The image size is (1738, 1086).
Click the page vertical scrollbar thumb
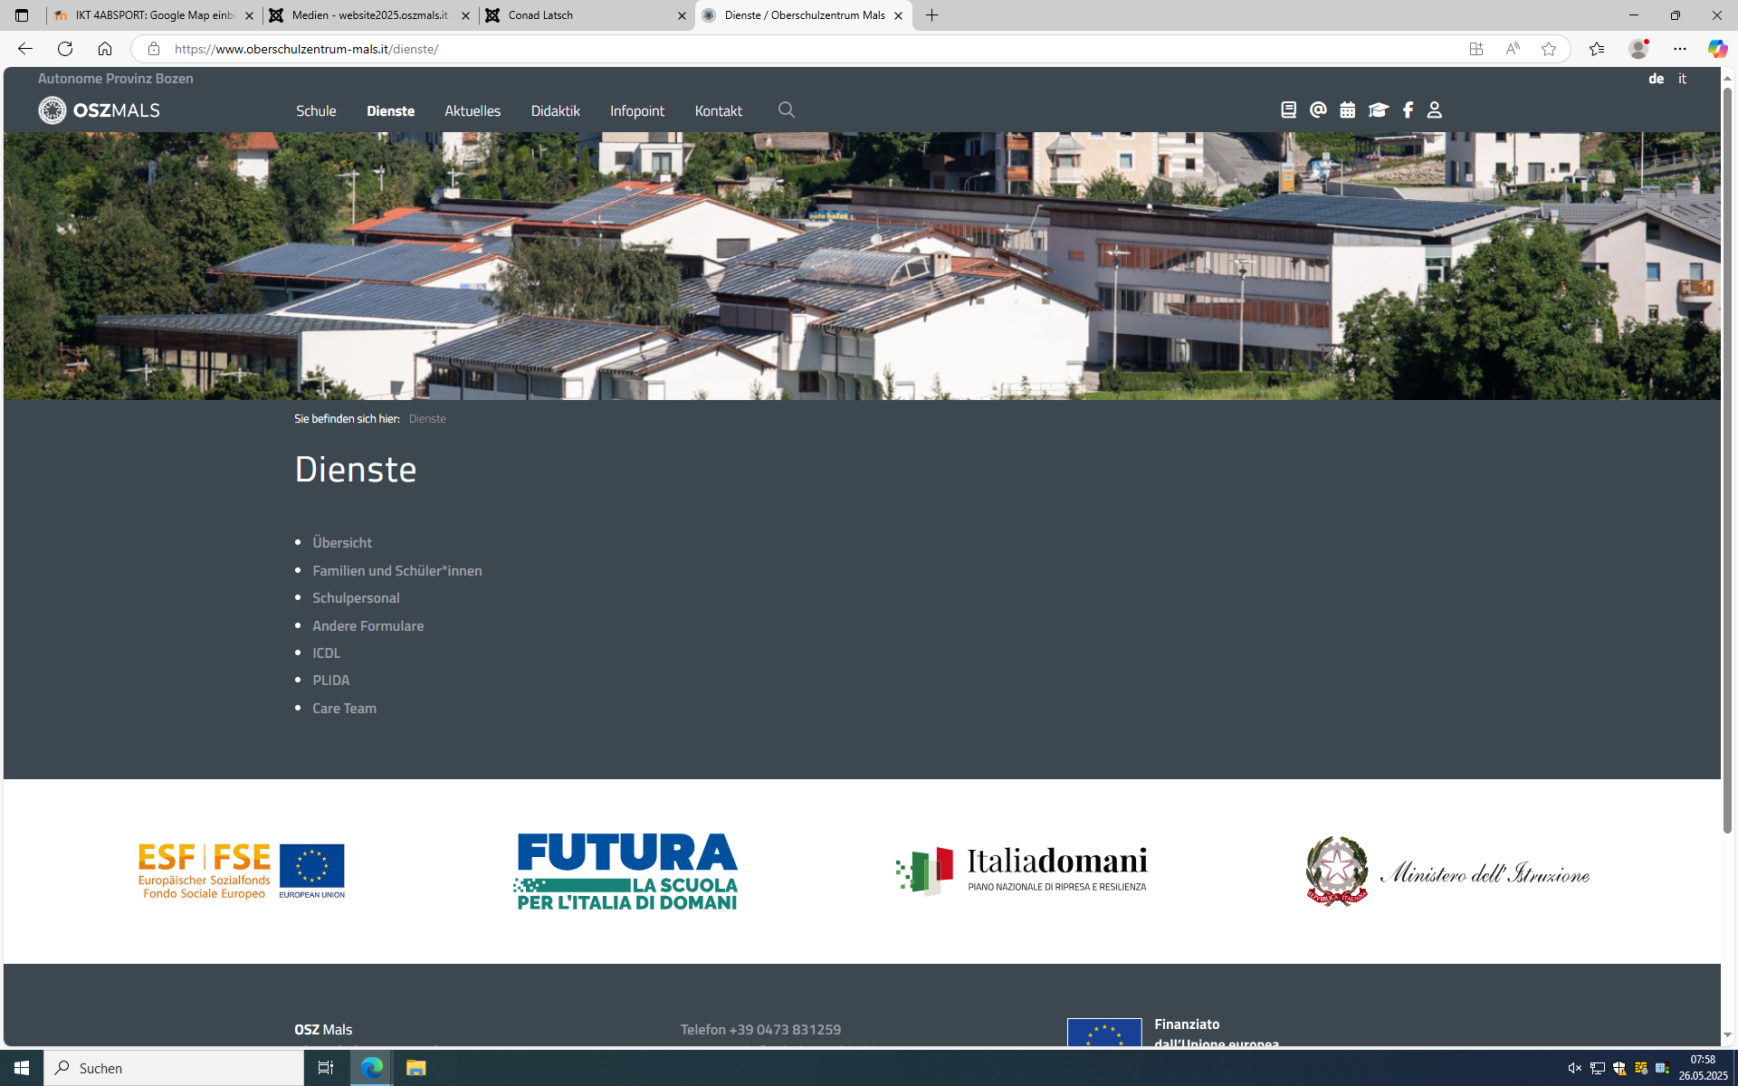pyautogui.click(x=1727, y=460)
